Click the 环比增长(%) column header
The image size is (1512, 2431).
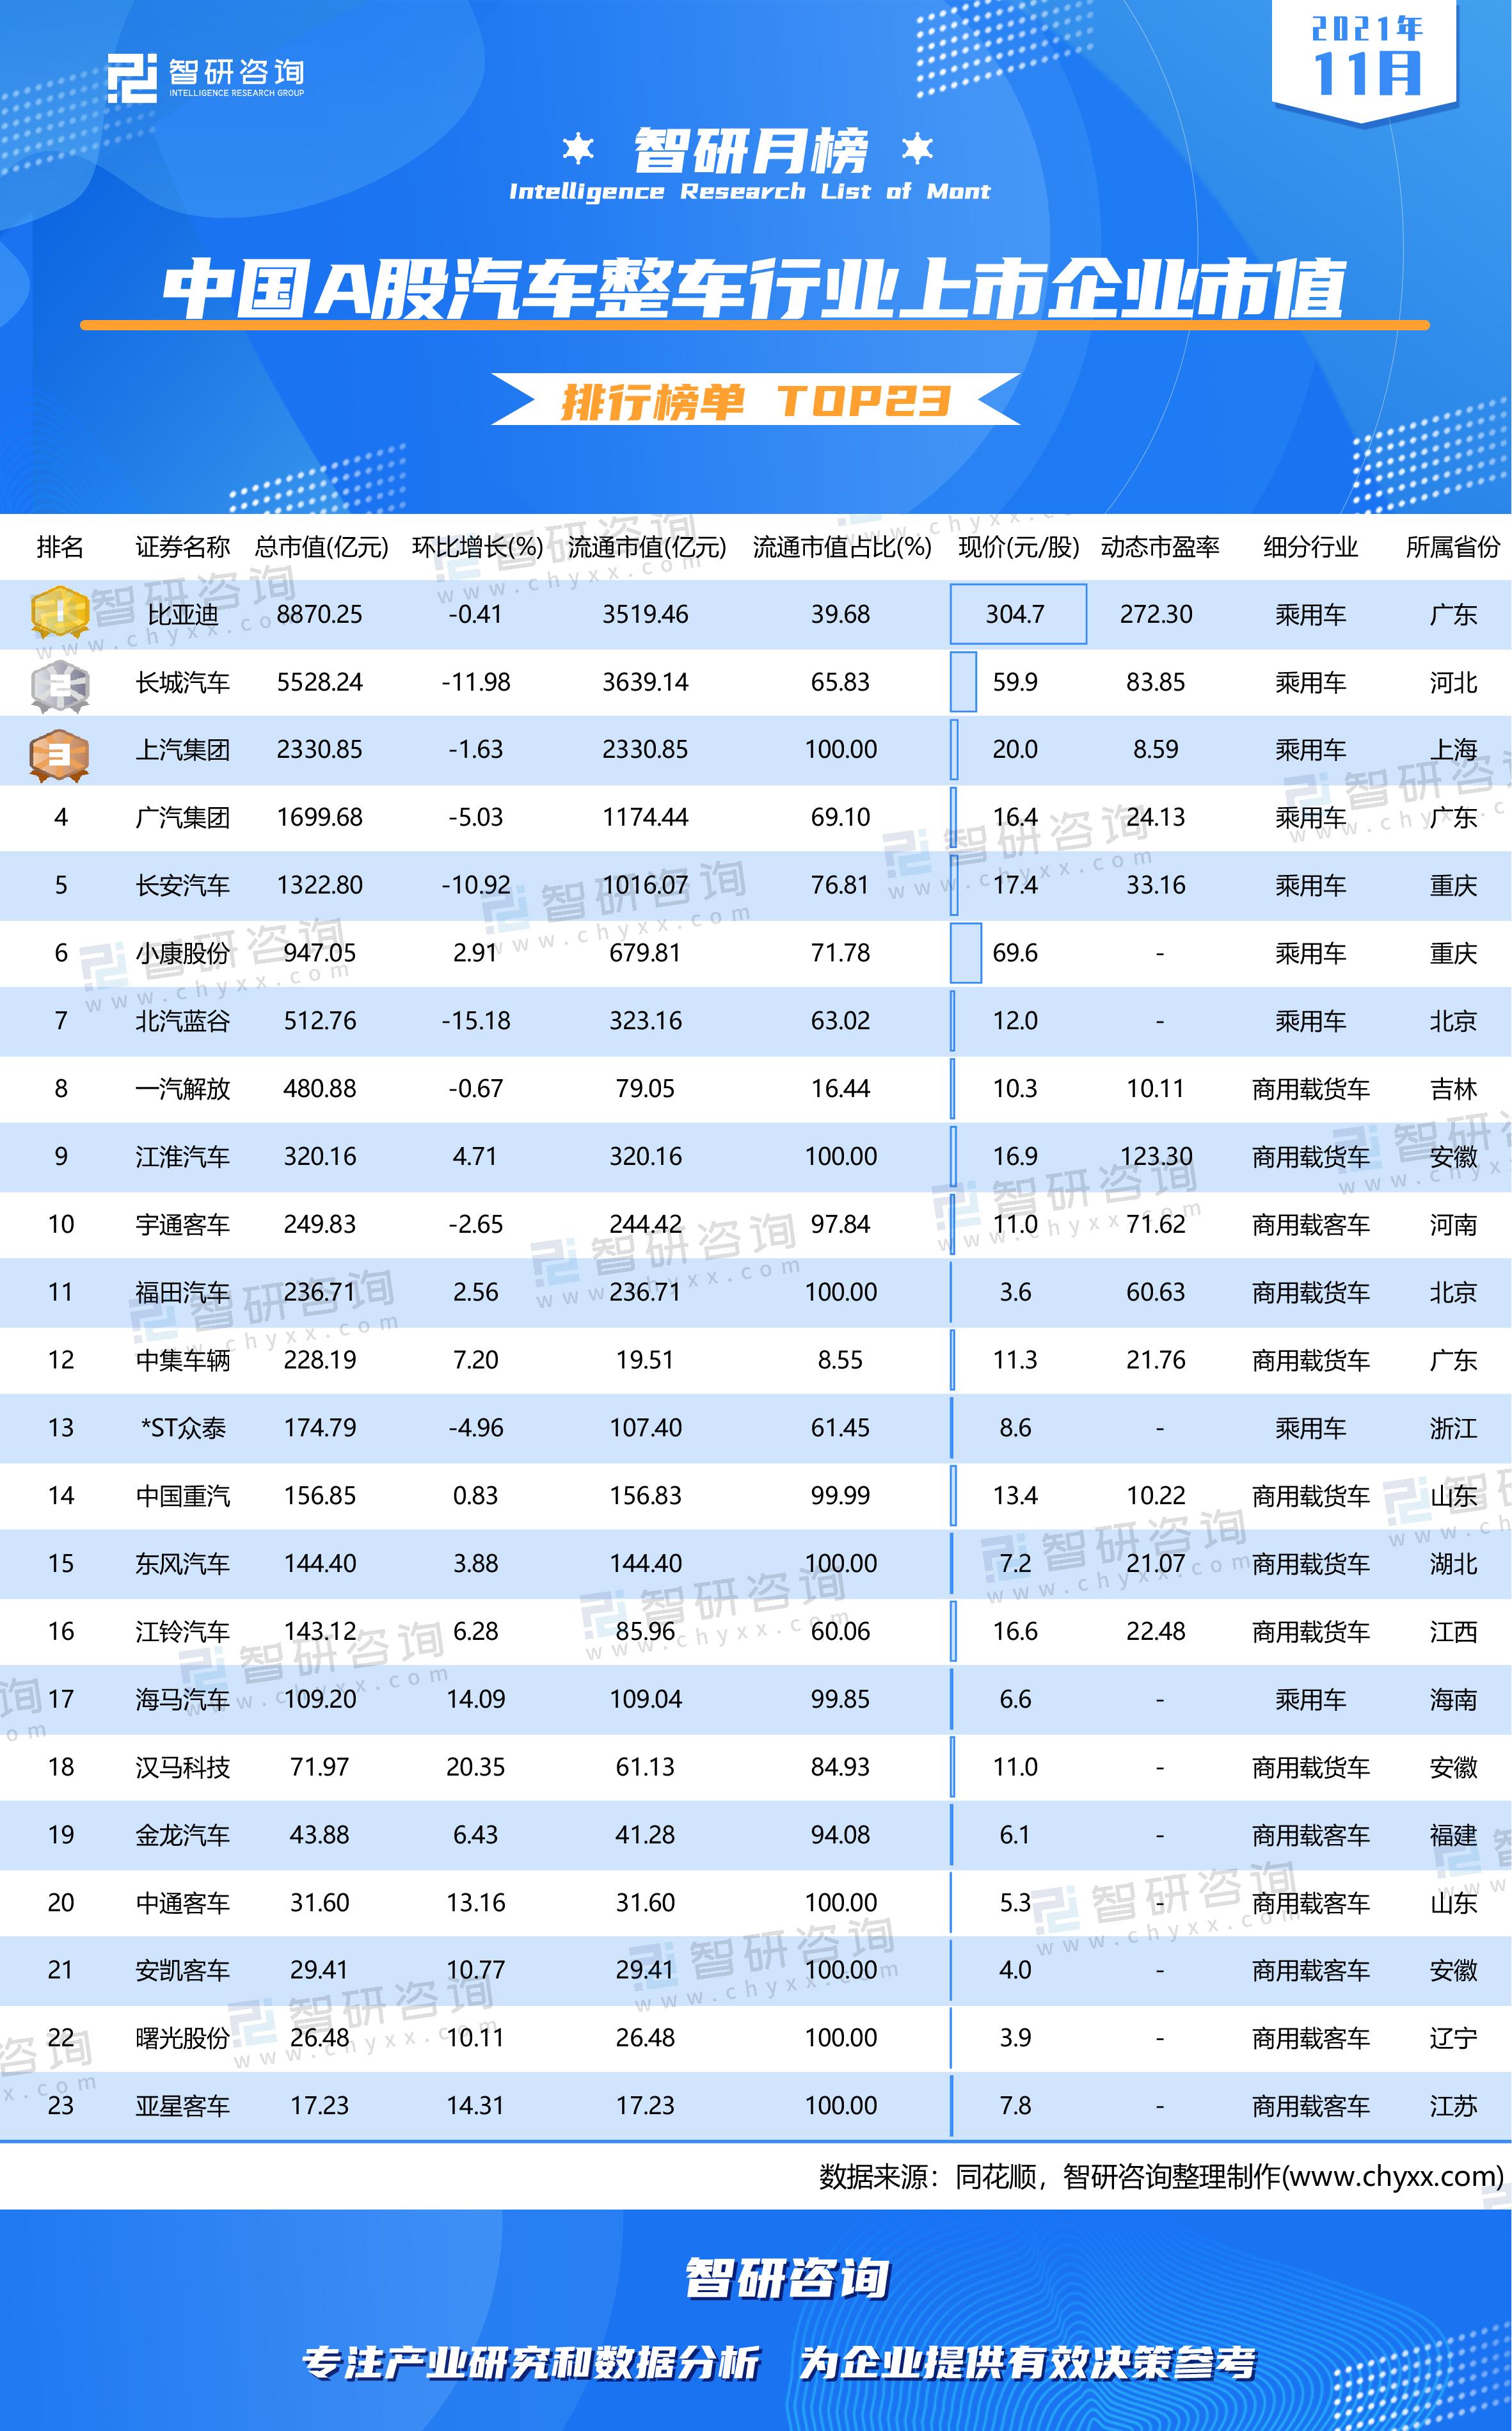[478, 547]
